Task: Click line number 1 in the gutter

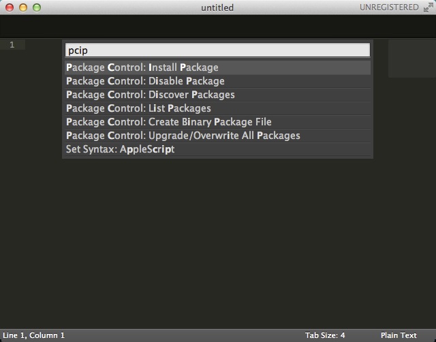Action: coord(12,45)
